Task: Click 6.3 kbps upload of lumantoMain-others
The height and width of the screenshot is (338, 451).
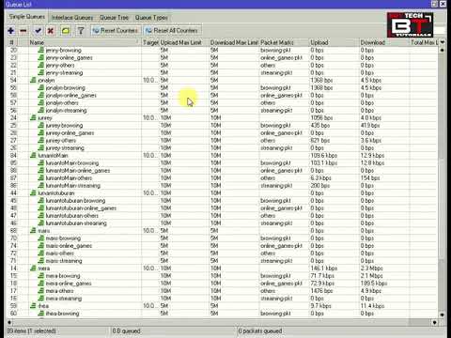Action: click(x=320, y=177)
